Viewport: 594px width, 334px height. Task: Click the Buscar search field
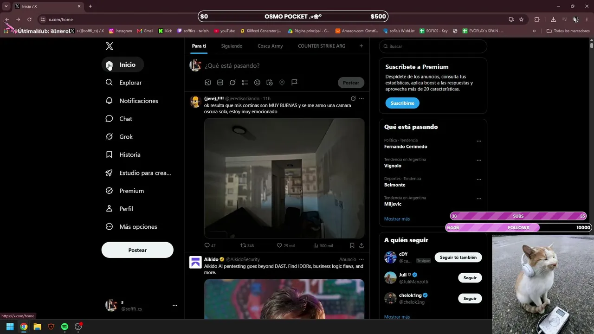[433, 46]
